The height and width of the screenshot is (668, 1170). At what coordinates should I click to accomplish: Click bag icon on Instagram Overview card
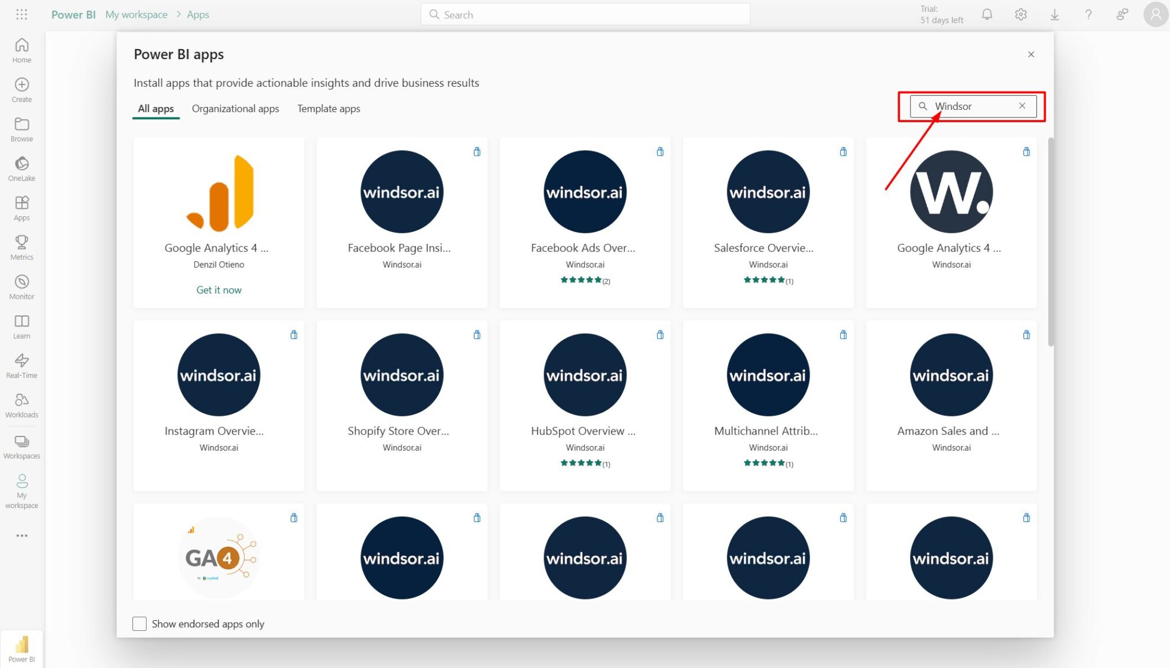click(x=294, y=335)
